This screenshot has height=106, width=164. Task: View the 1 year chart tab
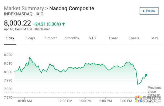pos(113,38)
